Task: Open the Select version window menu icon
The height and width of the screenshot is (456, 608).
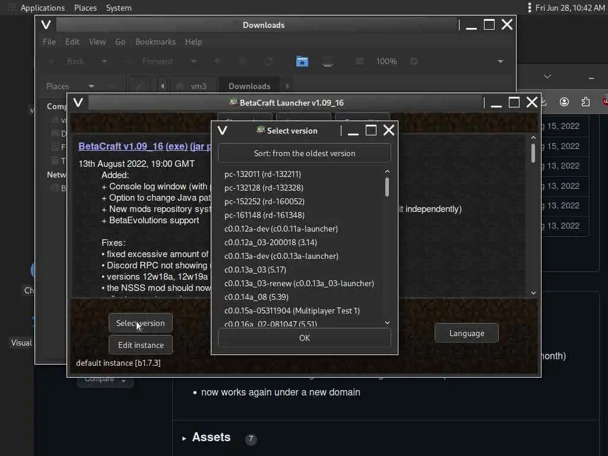Action: pyautogui.click(x=222, y=130)
